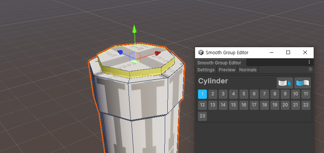
Task: Click the select faces by smoothing group icon
Action: 285,83
